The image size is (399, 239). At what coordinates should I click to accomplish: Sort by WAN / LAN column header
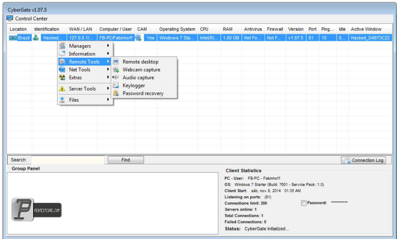(82, 29)
